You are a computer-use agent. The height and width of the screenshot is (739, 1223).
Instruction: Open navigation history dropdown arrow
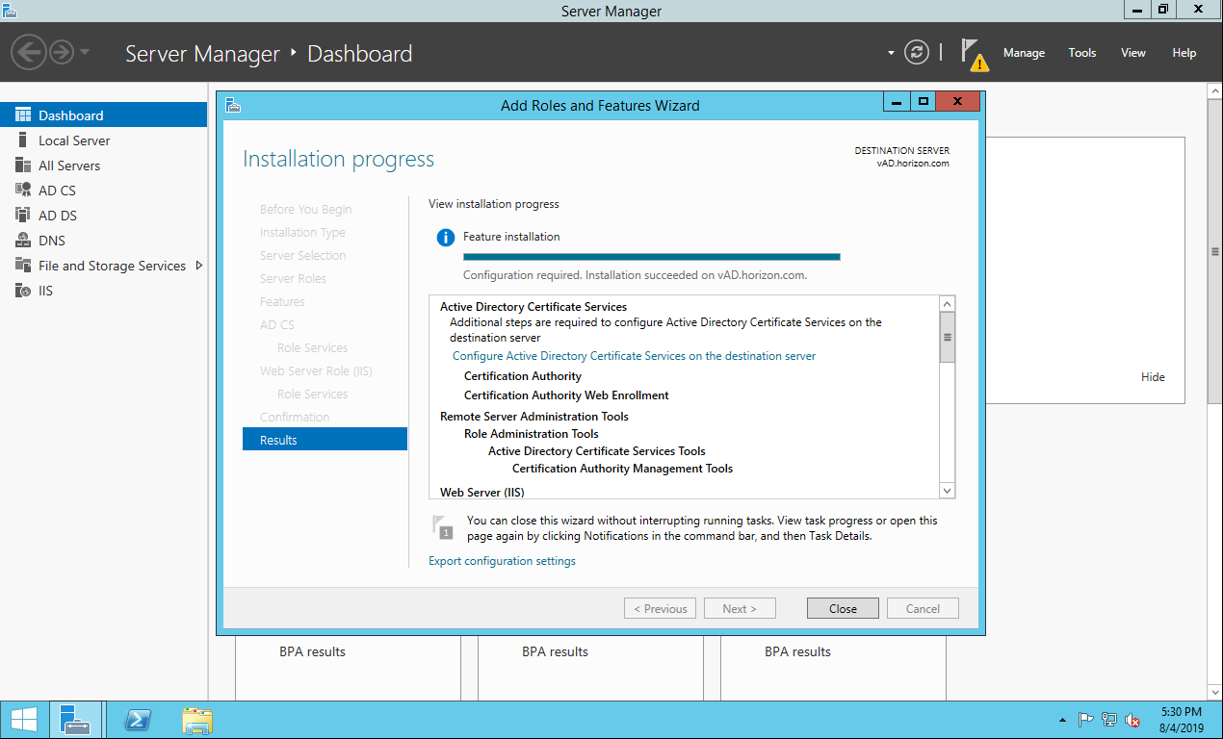(85, 52)
